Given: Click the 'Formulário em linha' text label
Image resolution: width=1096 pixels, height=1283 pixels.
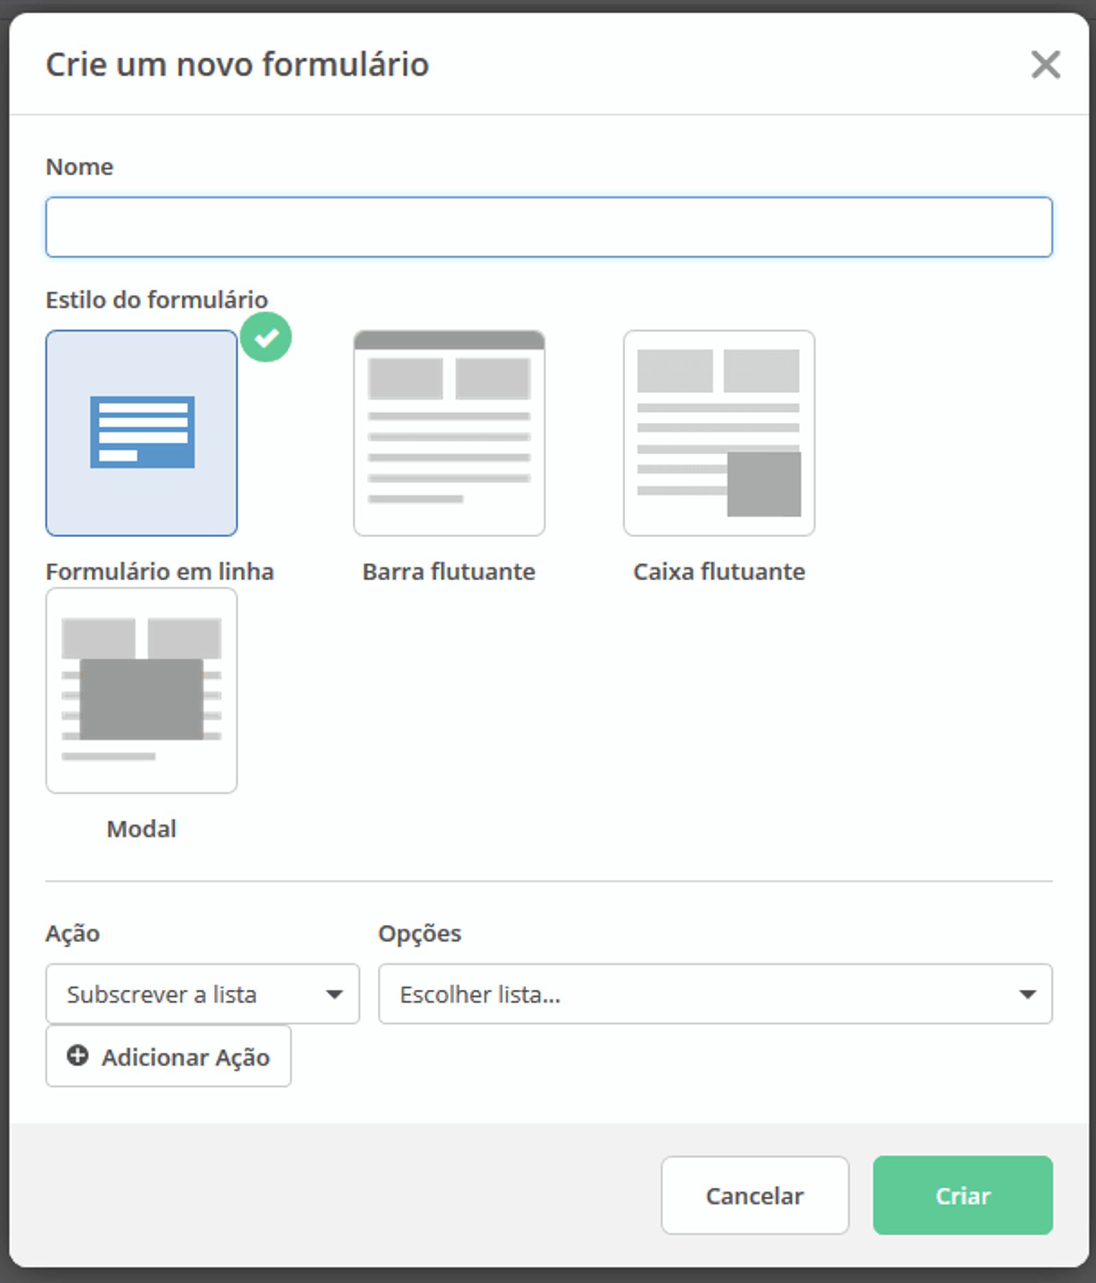Looking at the screenshot, I should click(160, 571).
